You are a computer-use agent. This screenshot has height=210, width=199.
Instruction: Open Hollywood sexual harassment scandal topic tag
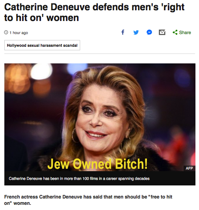[x=42, y=45]
